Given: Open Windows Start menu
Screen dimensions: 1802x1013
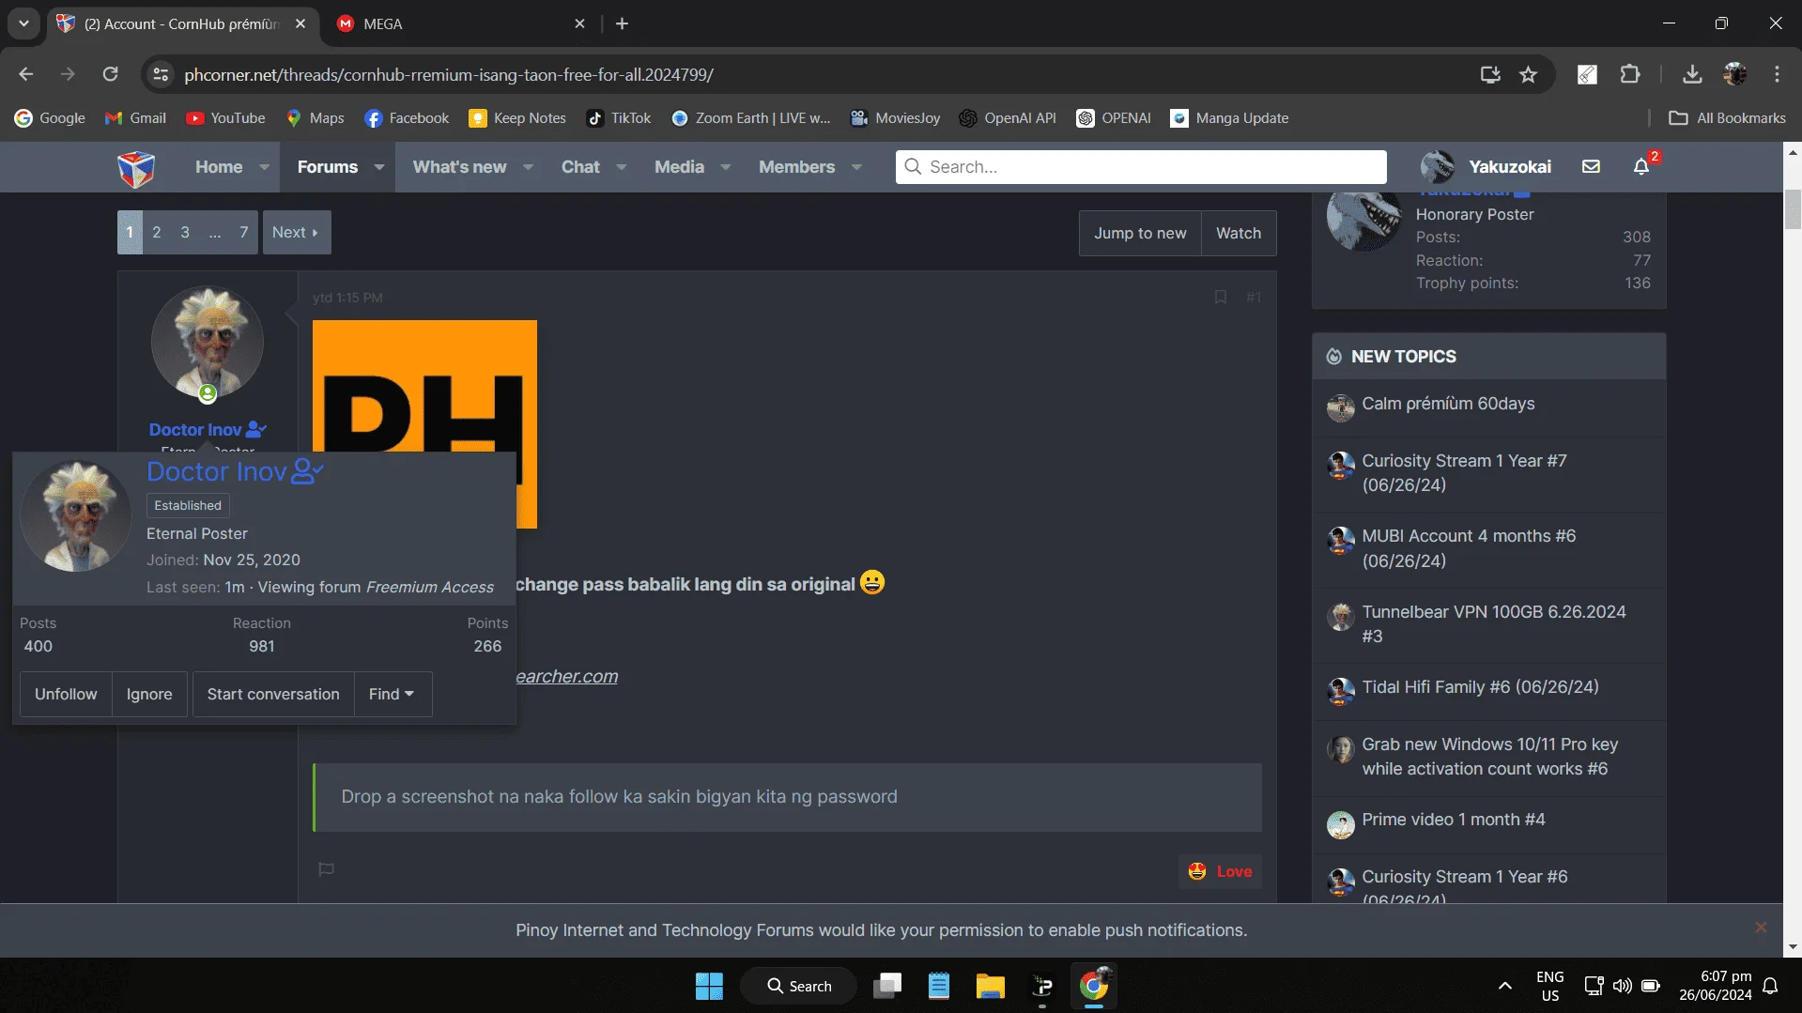Looking at the screenshot, I should (709, 986).
